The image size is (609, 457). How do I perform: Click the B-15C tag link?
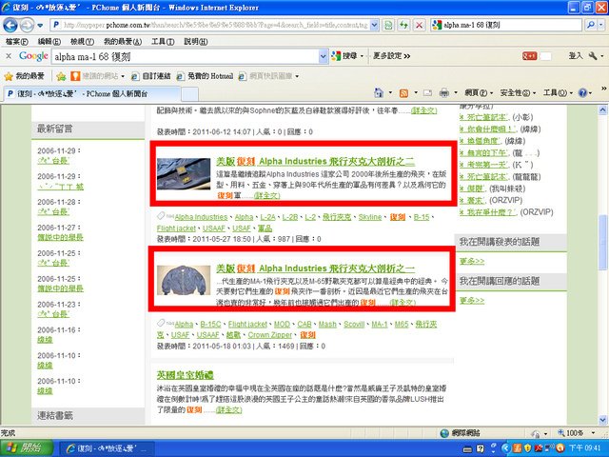(x=210, y=324)
